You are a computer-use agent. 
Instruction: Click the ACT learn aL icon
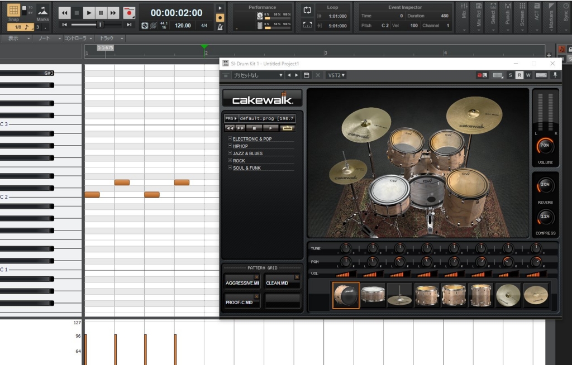482,75
